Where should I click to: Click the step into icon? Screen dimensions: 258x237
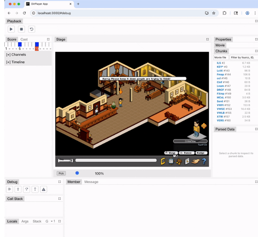[18, 189]
